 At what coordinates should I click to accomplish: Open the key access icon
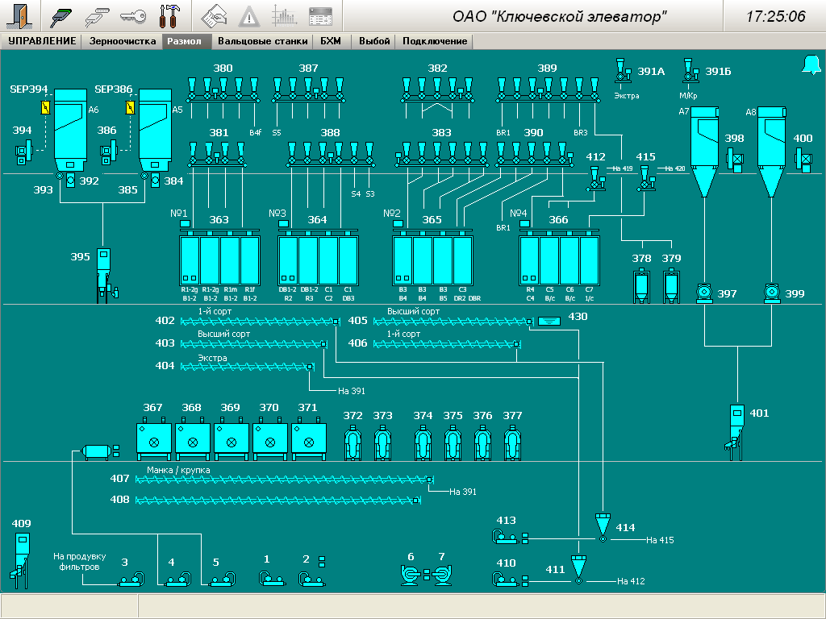tap(132, 16)
